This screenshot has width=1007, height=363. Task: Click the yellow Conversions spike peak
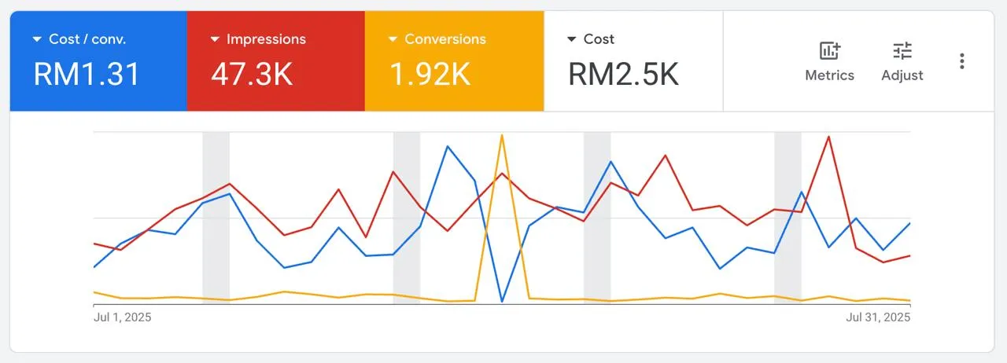pyautogui.click(x=502, y=135)
